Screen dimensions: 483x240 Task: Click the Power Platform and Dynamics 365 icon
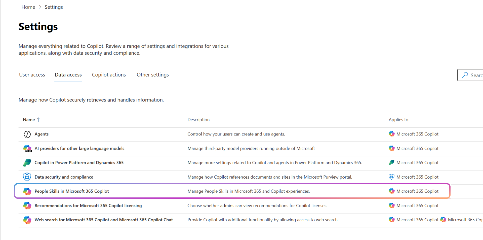point(27,163)
